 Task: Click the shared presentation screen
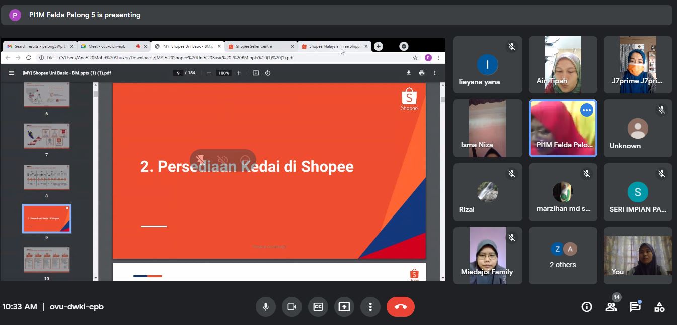(x=269, y=171)
